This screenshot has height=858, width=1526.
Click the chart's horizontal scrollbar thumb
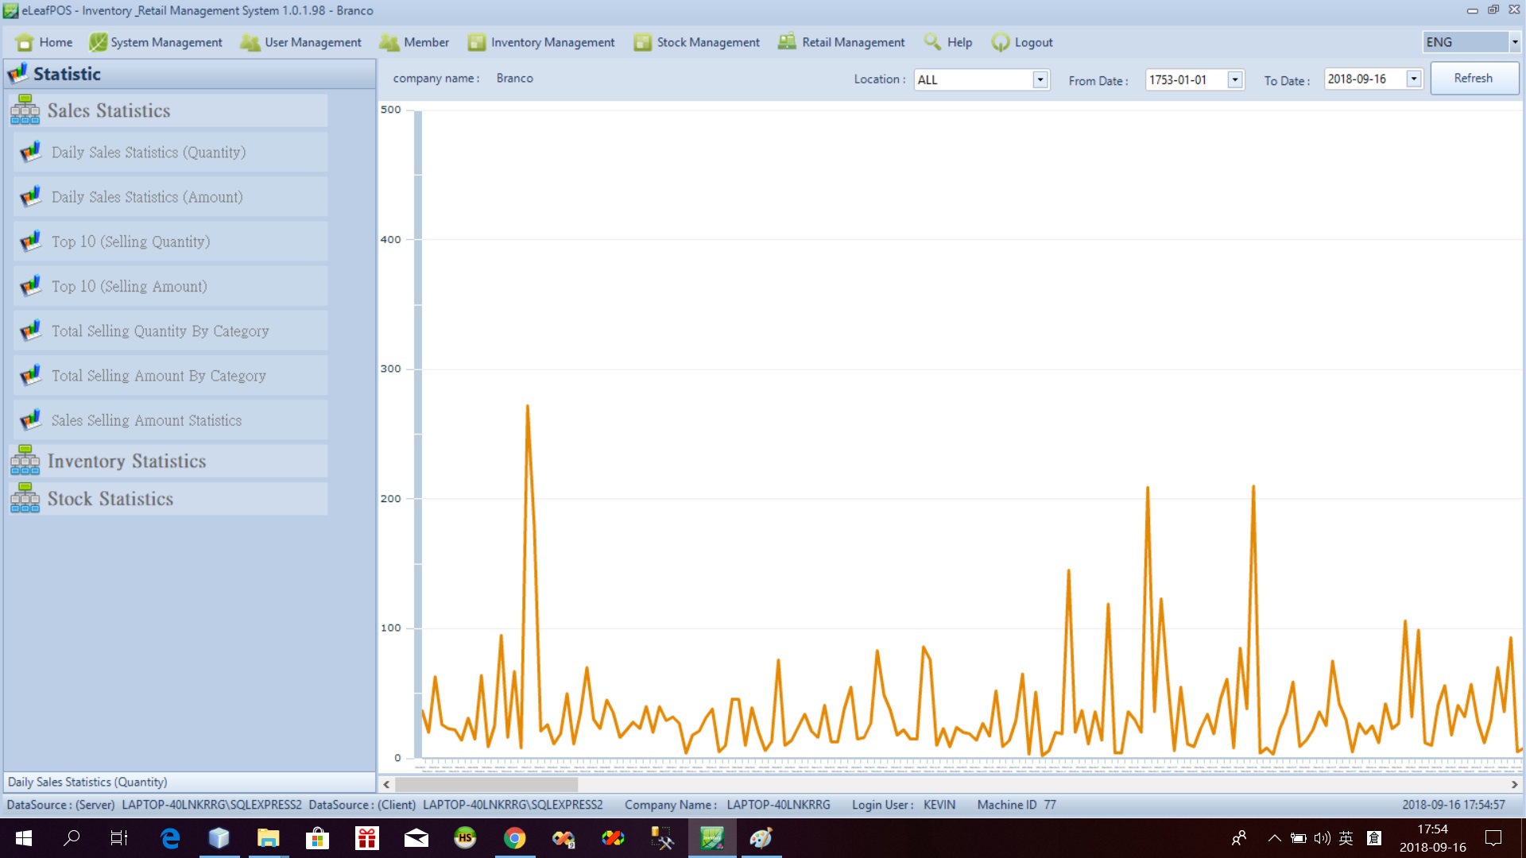(x=486, y=784)
